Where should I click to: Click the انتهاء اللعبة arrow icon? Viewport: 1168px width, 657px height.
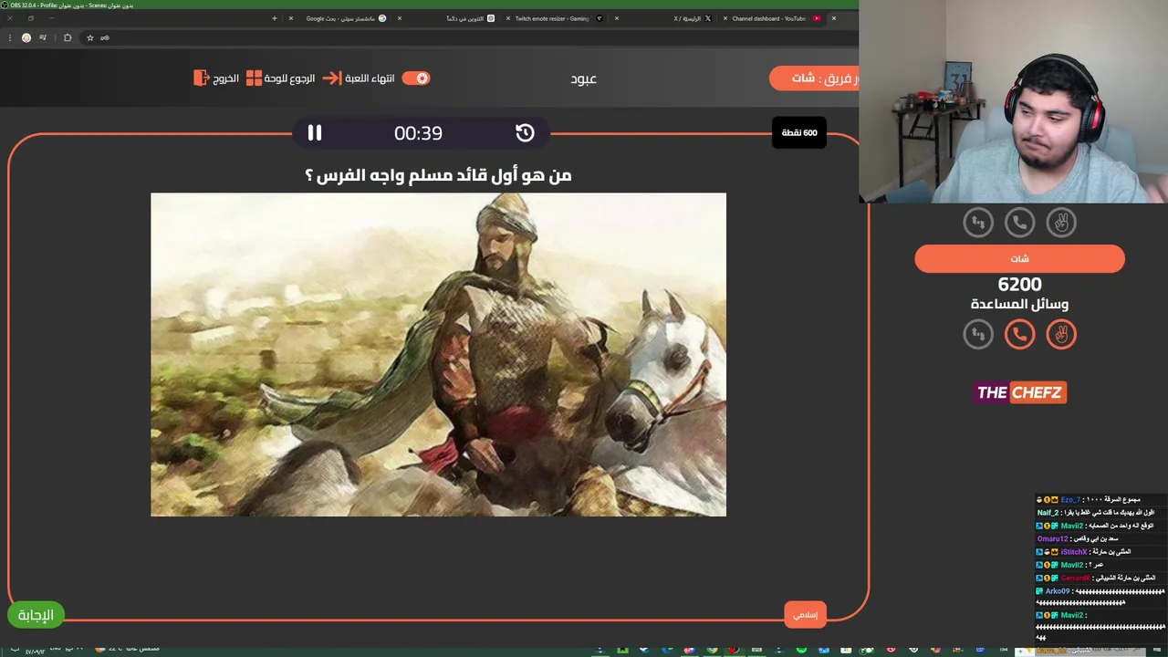[x=332, y=78]
